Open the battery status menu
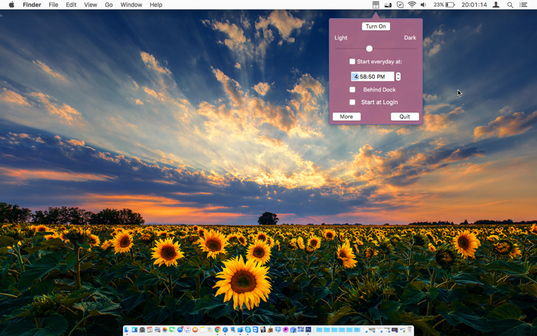Viewport: 537px width, 336px height. click(x=444, y=5)
